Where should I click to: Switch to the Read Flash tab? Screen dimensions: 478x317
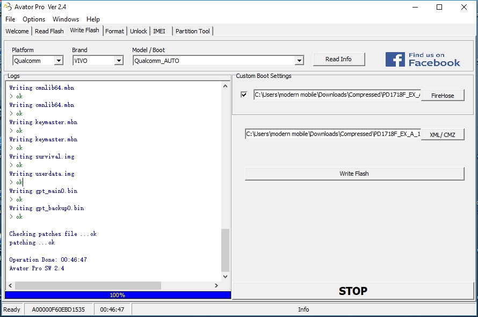pyautogui.click(x=49, y=31)
